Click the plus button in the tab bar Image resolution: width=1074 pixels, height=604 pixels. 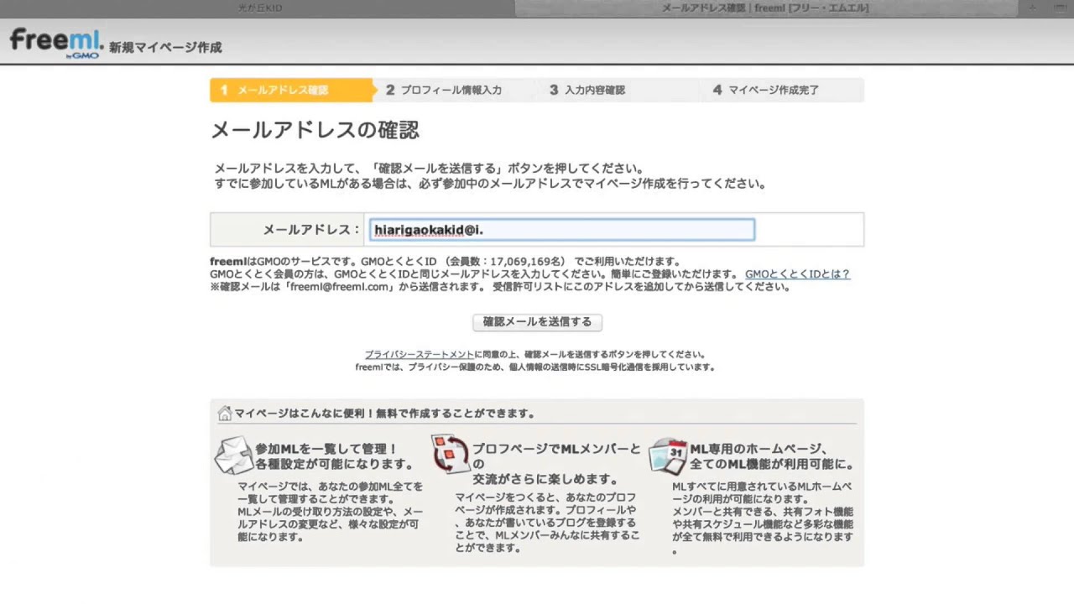coord(1032,8)
